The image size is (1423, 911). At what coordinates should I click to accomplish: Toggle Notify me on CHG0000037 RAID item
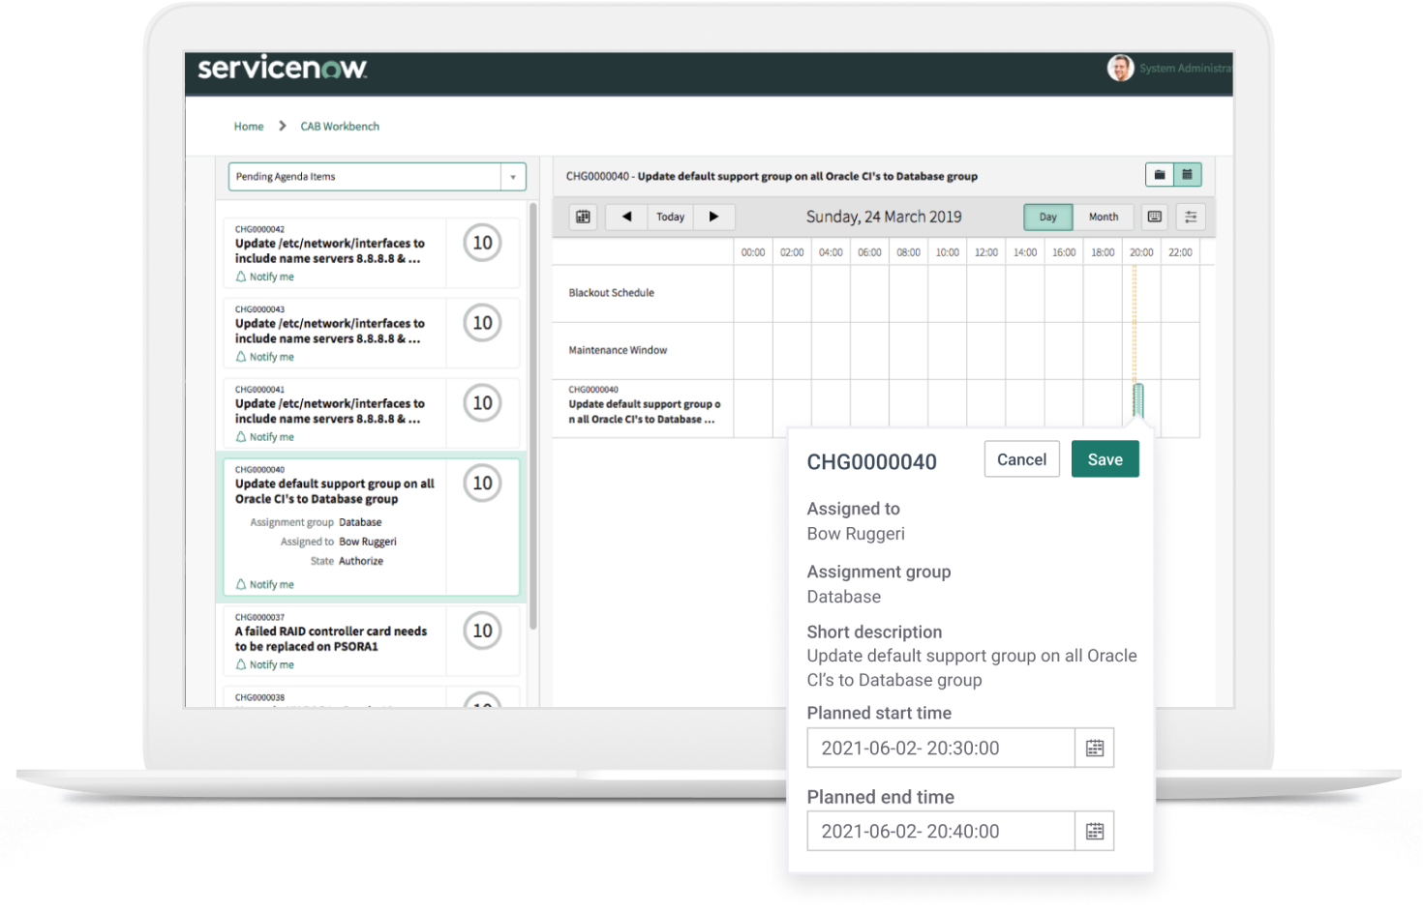pyautogui.click(x=265, y=664)
